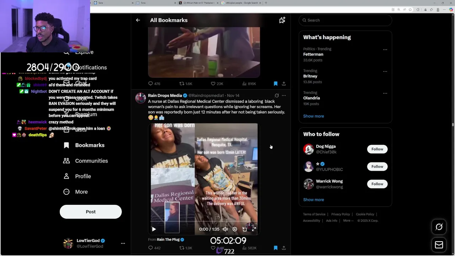Enter video fullscreen mode
The image size is (455, 256).
click(254, 229)
